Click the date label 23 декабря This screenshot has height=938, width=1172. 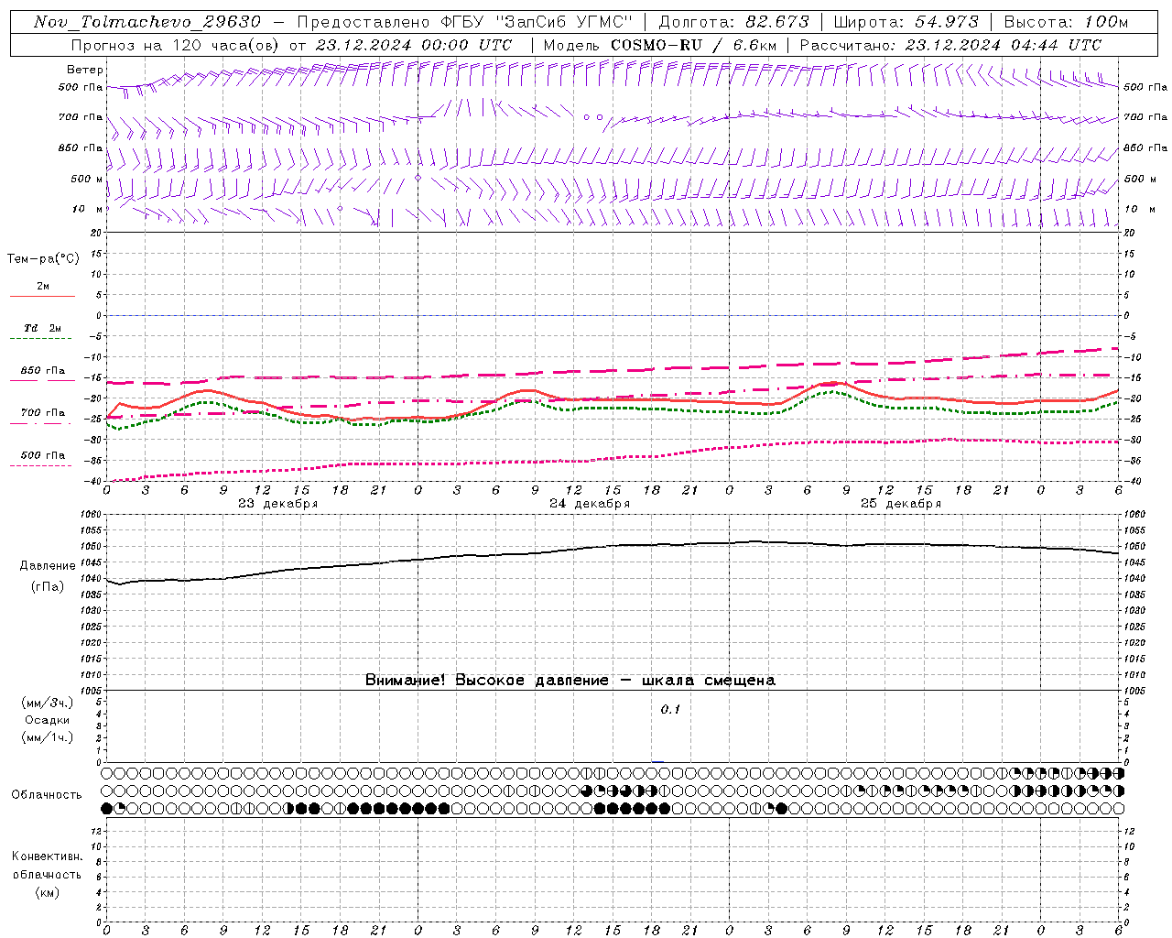tap(278, 504)
